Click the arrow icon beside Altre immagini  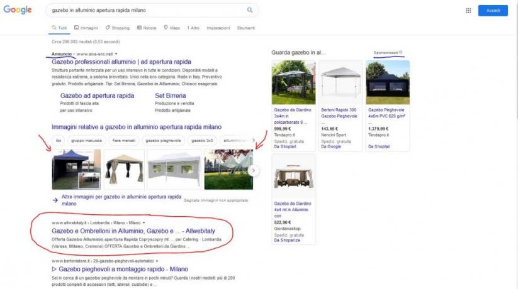click(x=55, y=200)
